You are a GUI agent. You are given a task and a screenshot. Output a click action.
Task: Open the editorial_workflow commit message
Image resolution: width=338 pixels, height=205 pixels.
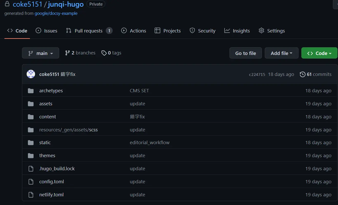[150, 143]
